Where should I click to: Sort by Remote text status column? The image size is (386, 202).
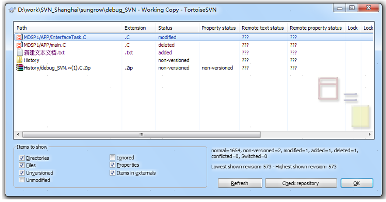pyautogui.click(x=263, y=28)
